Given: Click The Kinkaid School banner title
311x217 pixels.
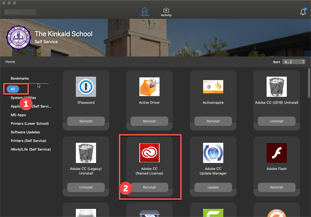Looking at the screenshot, I should click(x=63, y=34).
